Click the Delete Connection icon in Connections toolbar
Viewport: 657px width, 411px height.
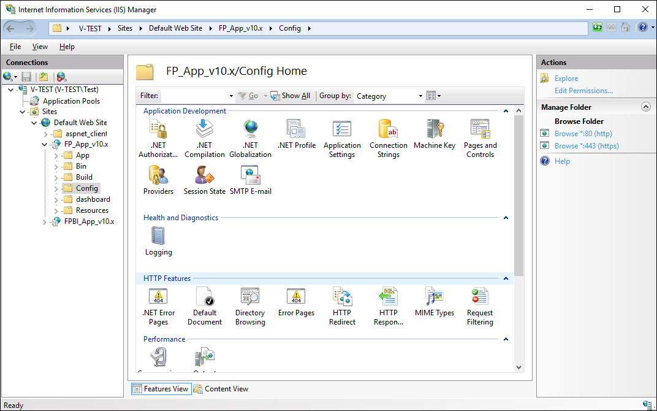click(x=61, y=77)
